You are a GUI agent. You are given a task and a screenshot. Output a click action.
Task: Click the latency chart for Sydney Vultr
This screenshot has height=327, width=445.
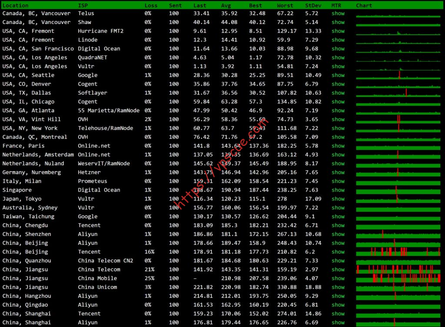pos(398,209)
